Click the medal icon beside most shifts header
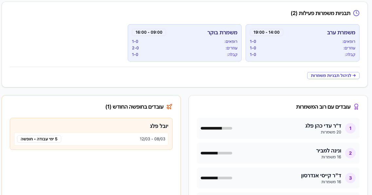This screenshot has width=372, height=195. 356,107
